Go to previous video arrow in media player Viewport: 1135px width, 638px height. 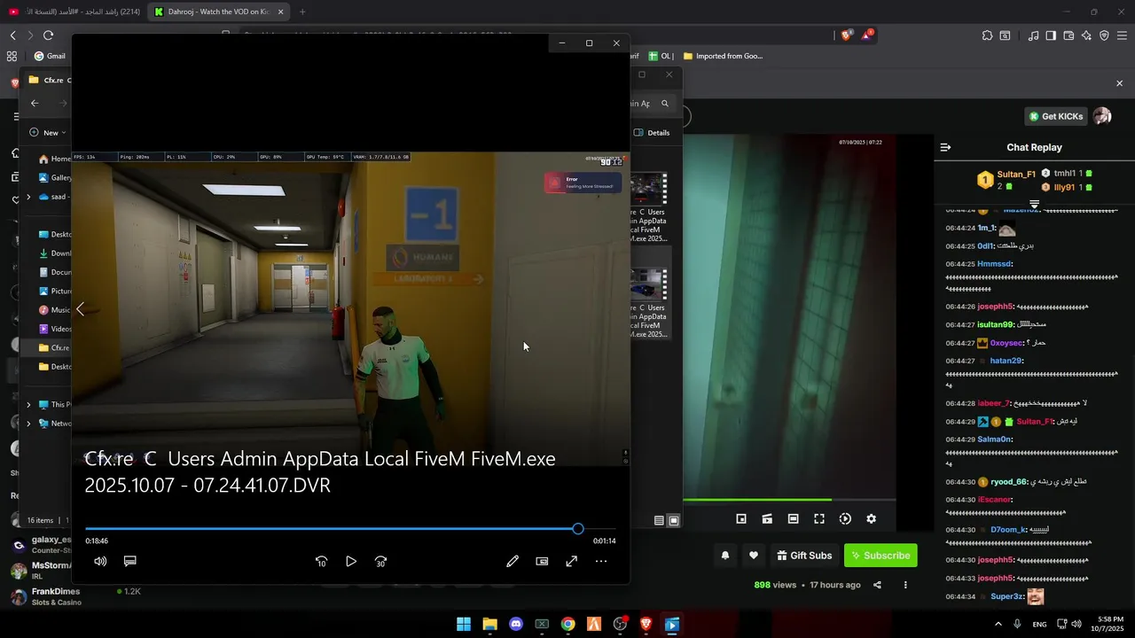tap(80, 309)
